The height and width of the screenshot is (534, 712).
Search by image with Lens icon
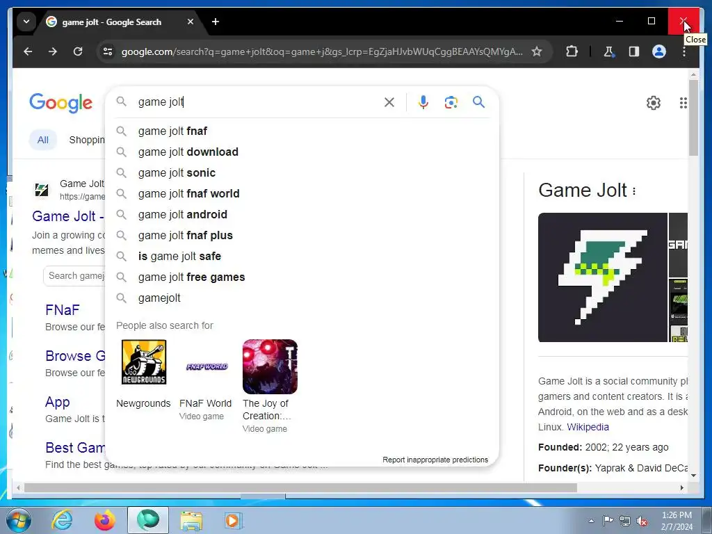click(x=451, y=102)
